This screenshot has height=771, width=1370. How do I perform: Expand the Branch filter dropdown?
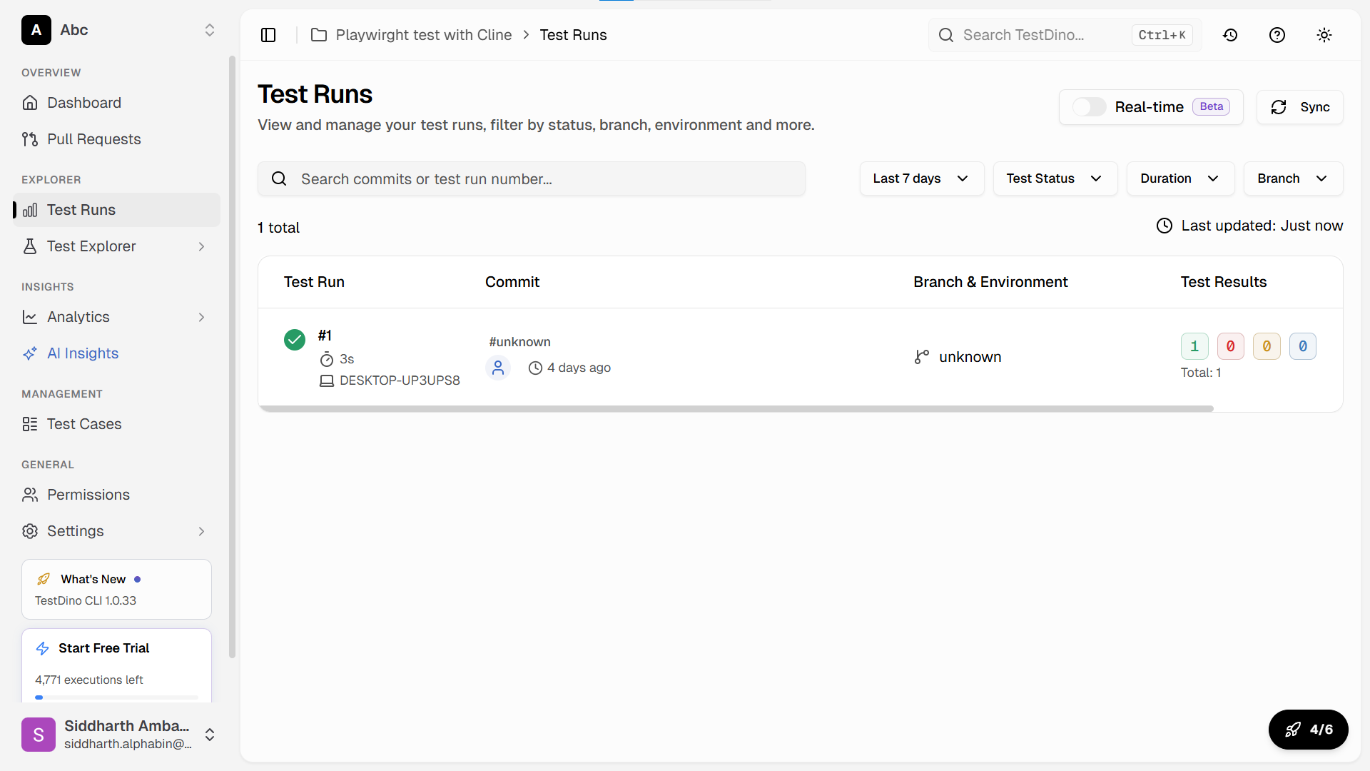(x=1292, y=178)
